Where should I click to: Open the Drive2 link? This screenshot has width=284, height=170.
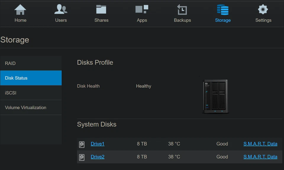click(97, 157)
